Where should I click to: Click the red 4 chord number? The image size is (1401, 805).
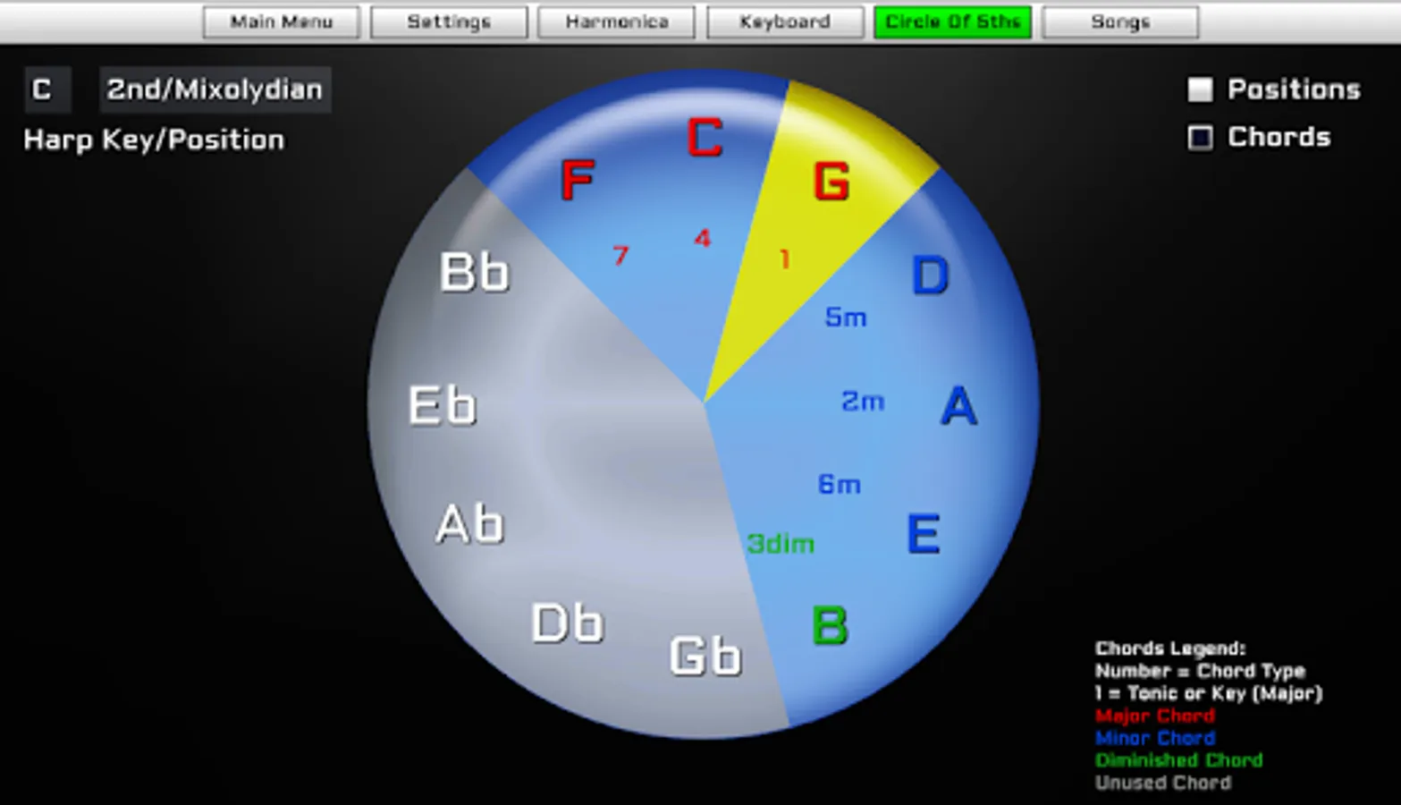point(703,239)
